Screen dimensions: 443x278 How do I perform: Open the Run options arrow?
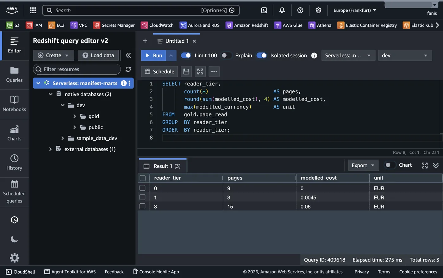click(171, 55)
